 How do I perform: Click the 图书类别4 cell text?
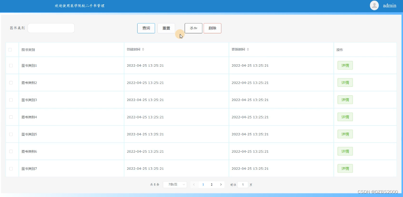coord(29,117)
